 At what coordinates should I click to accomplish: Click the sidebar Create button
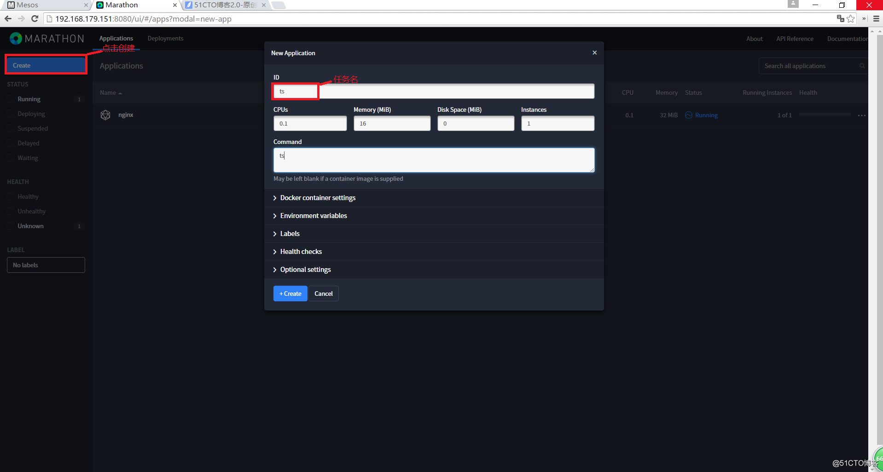point(46,65)
